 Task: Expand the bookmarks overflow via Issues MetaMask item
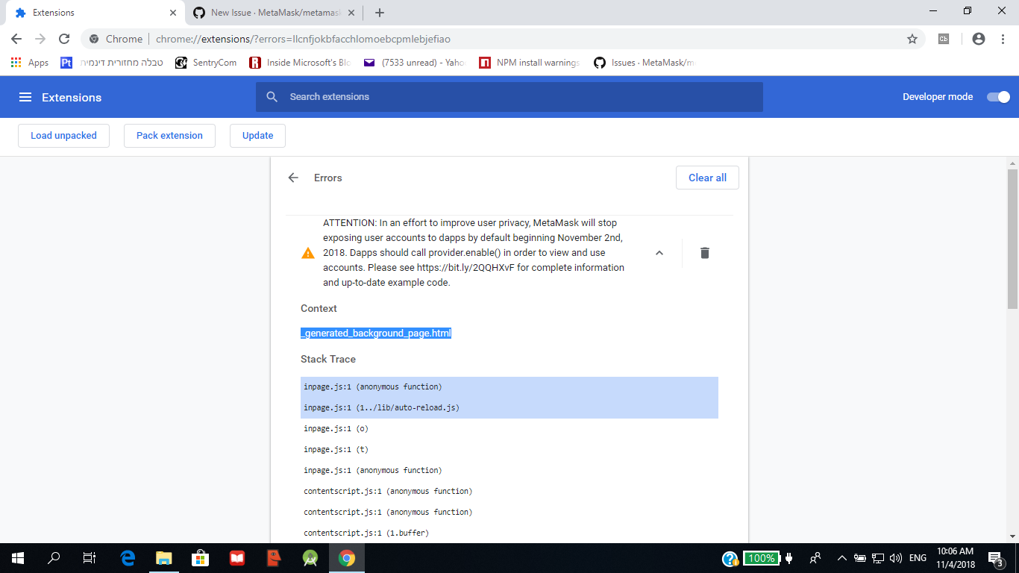647,63
